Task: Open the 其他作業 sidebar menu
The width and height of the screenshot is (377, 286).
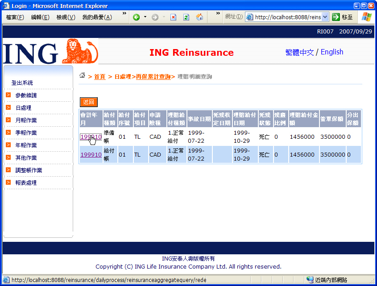Action: [26, 158]
